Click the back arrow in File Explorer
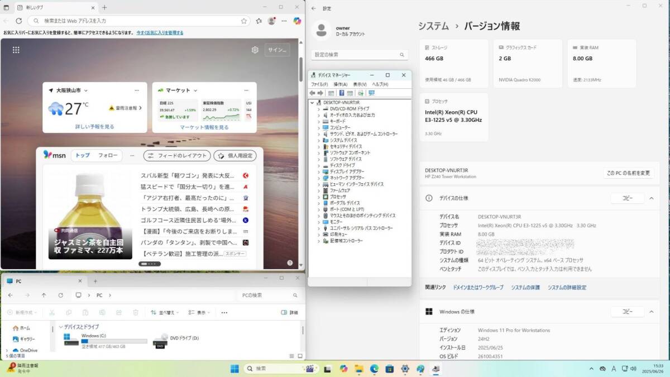 [11, 295]
